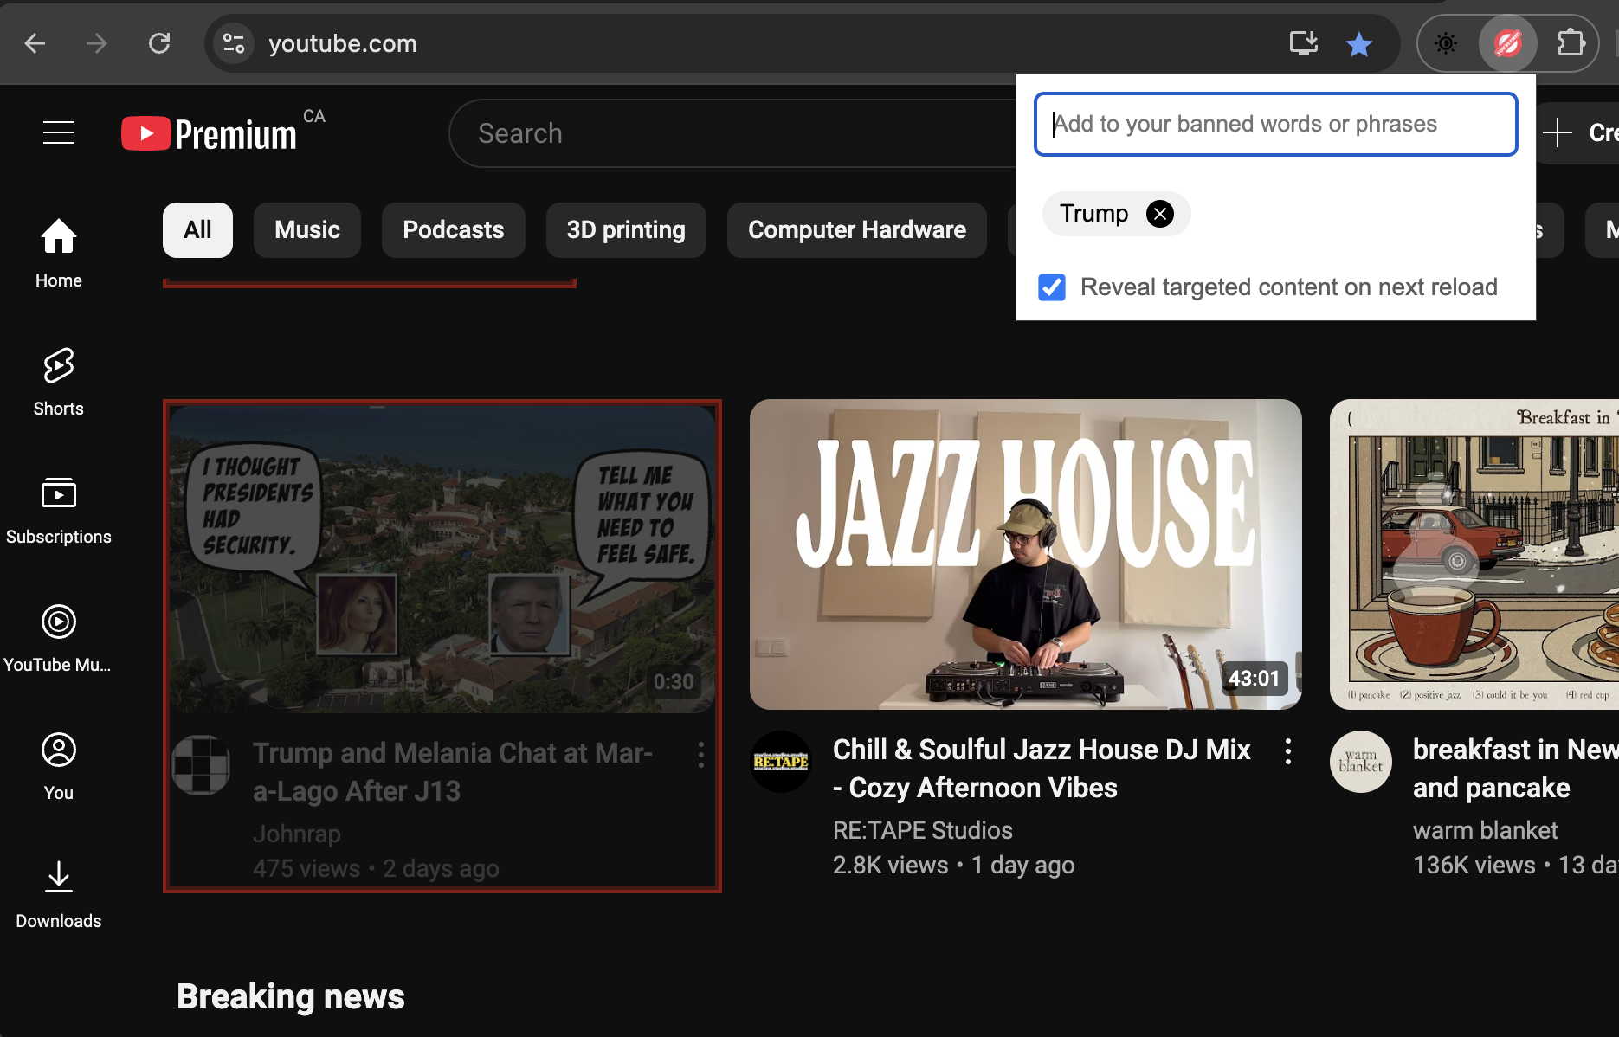Open breakfast in New York video title

click(x=1515, y=769)
